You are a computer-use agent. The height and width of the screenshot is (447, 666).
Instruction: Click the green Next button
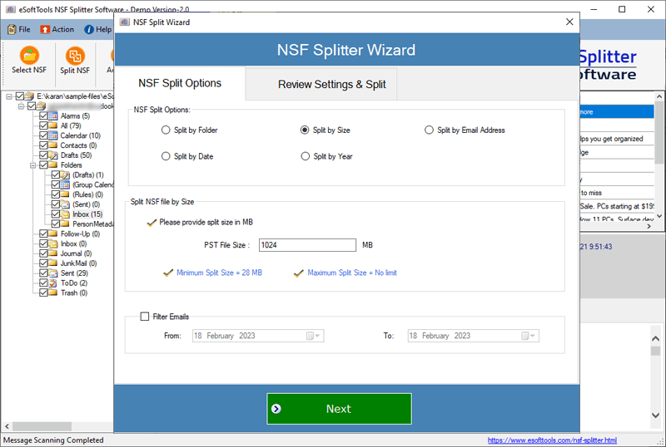pos(339,409)
